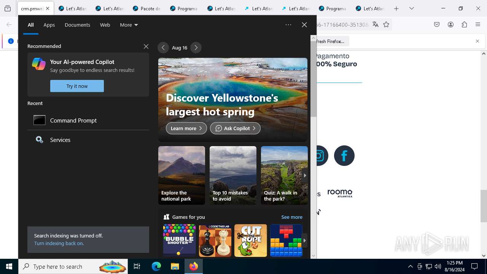Screen dimensions: 487x274
Task: Click Turn indexing back on link
Action: pos(59,243)
